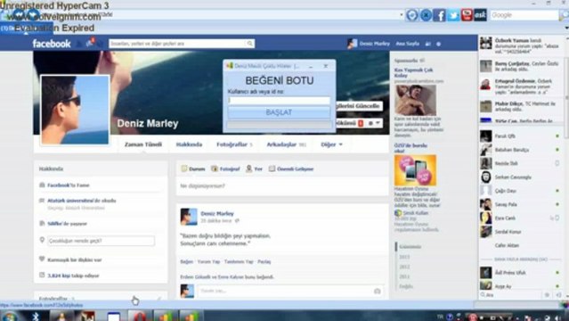Click the 'Çocukluğun nerede geçti?' input field
Screen dimensions: 569x321
tap(101, 241)
